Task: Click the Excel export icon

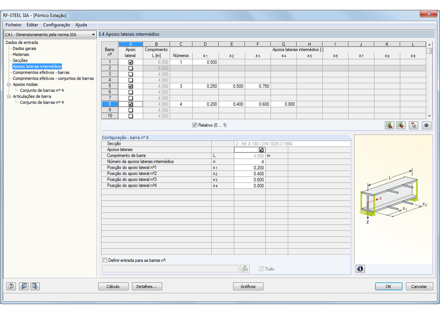Action: click(389, 126)
